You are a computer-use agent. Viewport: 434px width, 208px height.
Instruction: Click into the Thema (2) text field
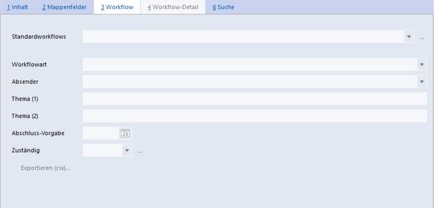pyautogui.click(x=255, y=116)
